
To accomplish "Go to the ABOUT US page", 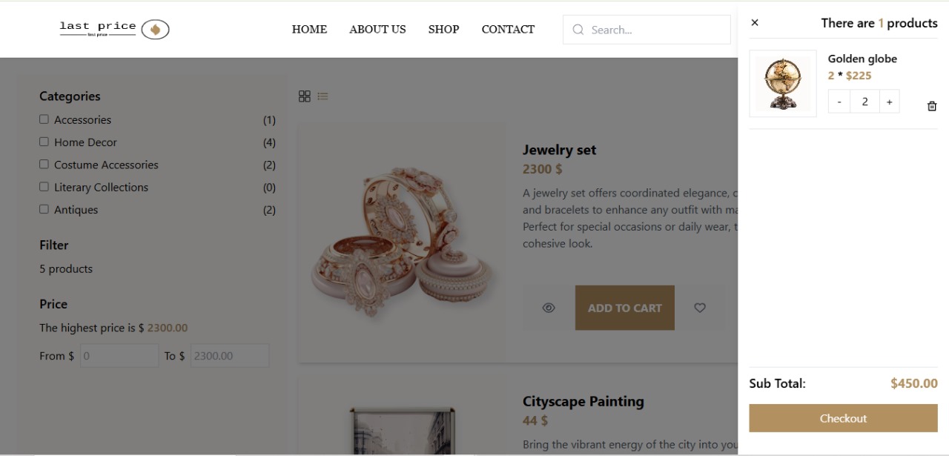I will point(377,30).
